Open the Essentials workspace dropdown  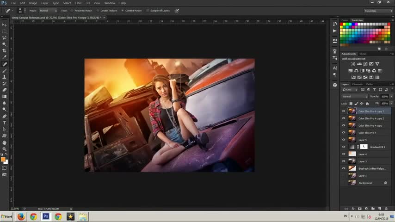[x=377, y=11]
